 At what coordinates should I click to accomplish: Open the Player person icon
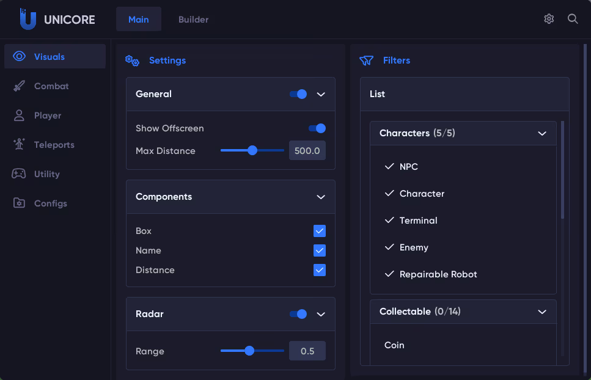19,115
